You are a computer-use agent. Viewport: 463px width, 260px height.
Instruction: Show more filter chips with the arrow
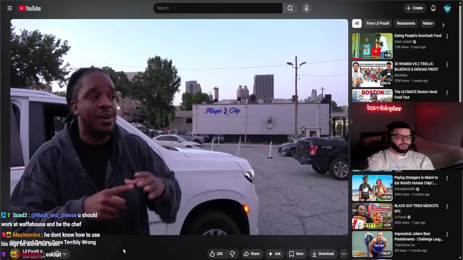click(443, 25)
